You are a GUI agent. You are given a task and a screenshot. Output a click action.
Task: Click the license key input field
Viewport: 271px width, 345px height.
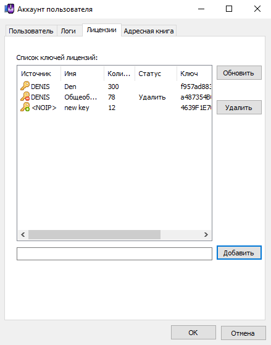[114, 253]
